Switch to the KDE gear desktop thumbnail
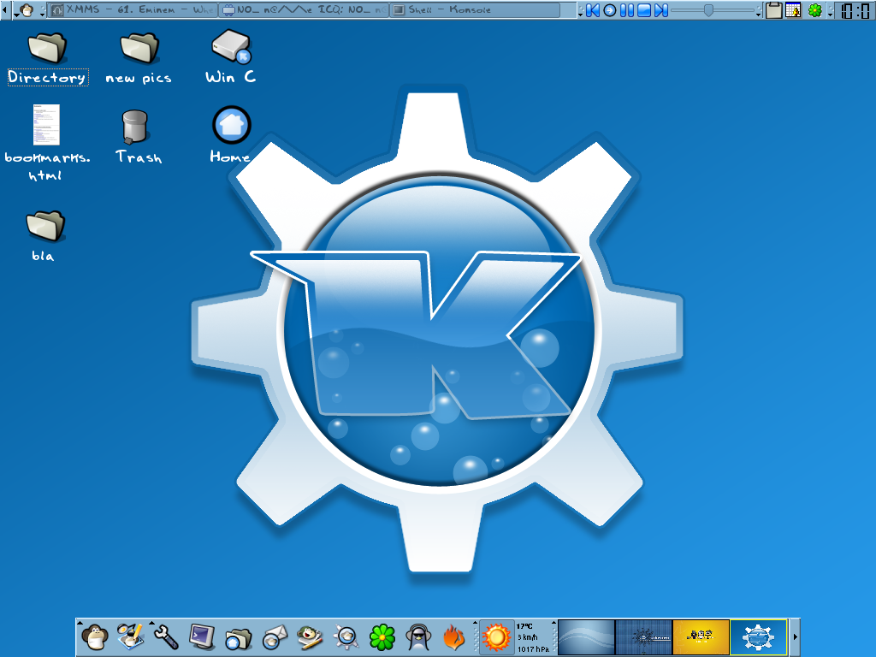The height and width of the screenshot is (657, 876). pos(759,637)
